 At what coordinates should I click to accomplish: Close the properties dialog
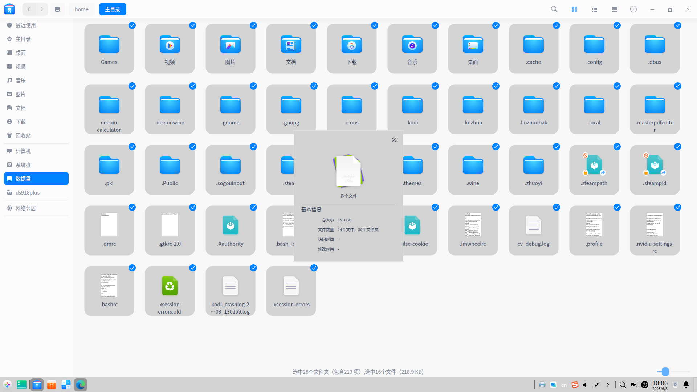[394, 140]
